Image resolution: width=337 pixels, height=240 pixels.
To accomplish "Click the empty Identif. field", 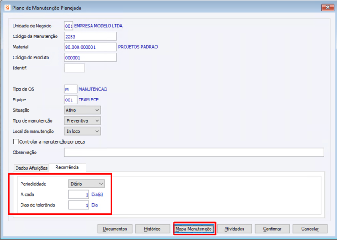I will click(x=75, y=68).
